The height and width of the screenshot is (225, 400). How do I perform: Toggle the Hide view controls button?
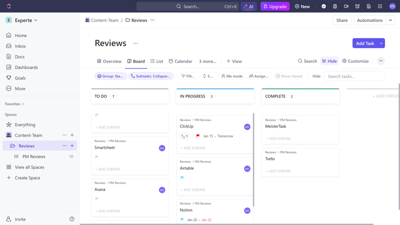click(x=329, y=61)
